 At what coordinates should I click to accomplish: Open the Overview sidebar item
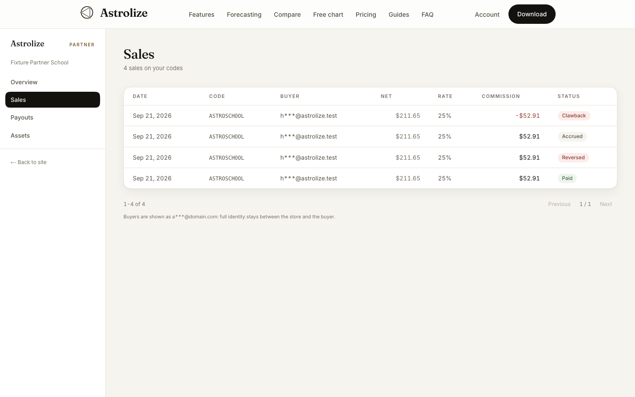pos(52,82)
